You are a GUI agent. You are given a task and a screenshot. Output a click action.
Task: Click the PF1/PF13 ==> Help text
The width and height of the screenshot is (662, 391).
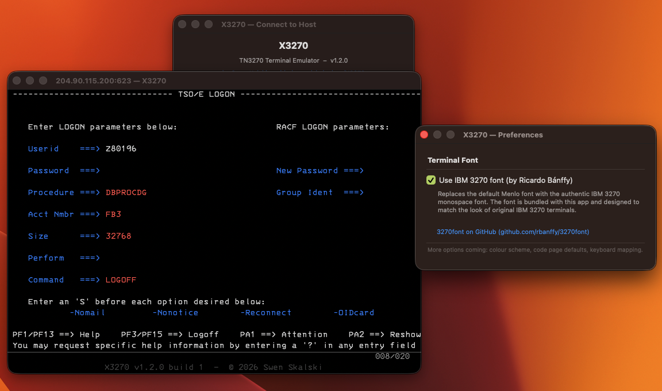click(x=56, y=335)
